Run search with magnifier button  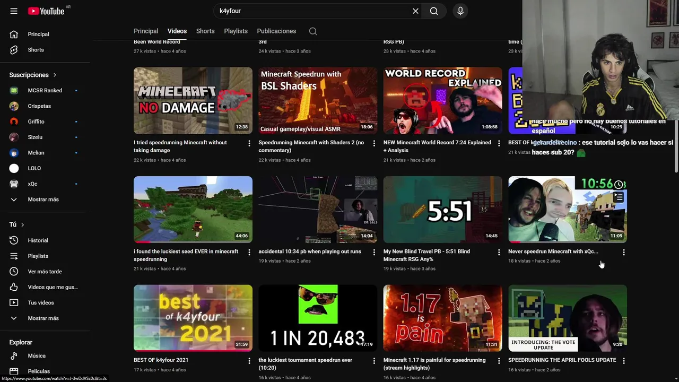(434, 11)
